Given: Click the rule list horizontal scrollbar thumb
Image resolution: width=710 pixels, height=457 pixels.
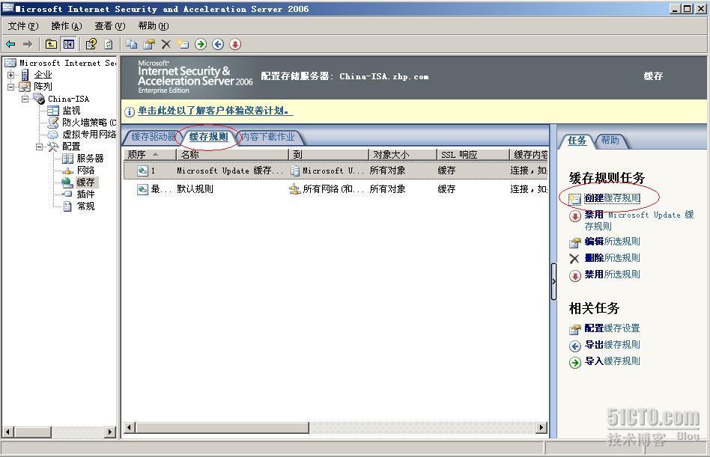Looking at the screenshot, I should tap(222, 428).
